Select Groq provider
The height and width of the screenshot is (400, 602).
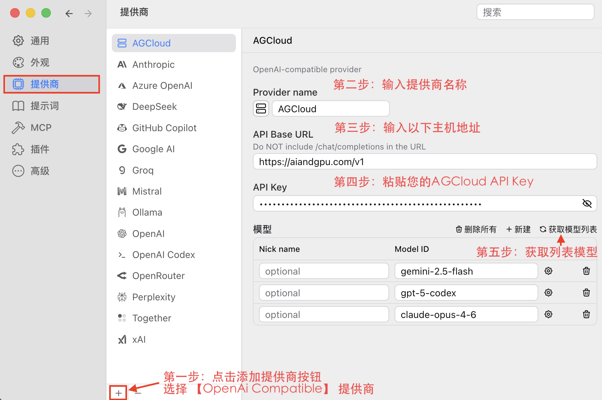point(174,170)
